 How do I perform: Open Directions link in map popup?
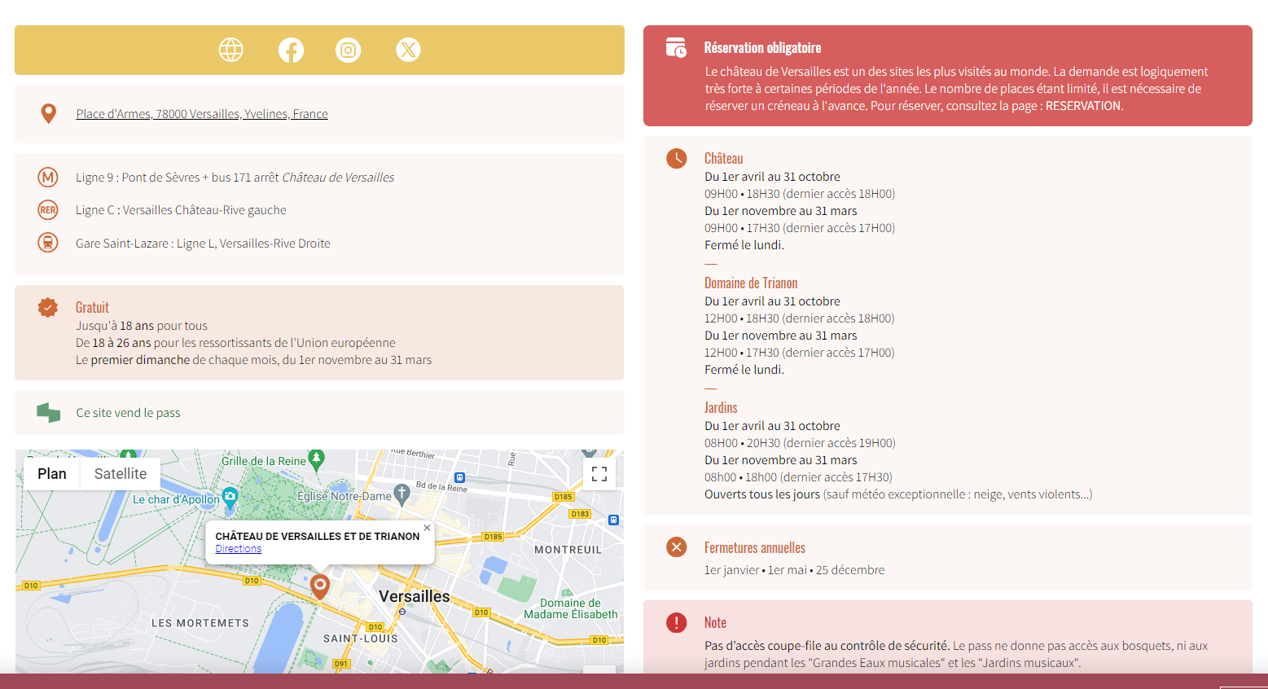[x=239, y=549]
